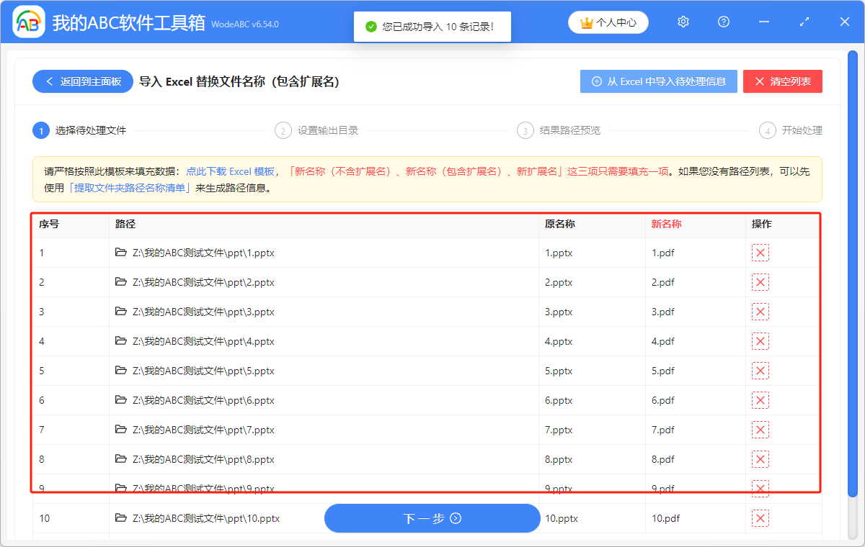Open settings gear in title bar

point(683,22)
